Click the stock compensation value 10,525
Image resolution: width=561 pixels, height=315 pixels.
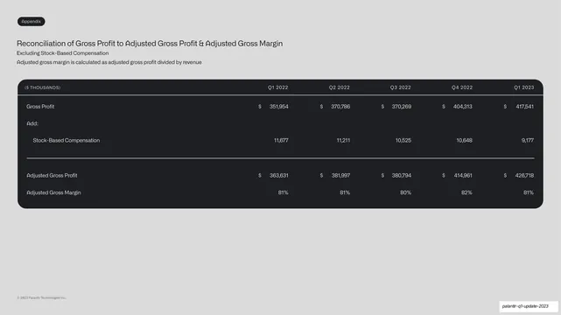403,141
